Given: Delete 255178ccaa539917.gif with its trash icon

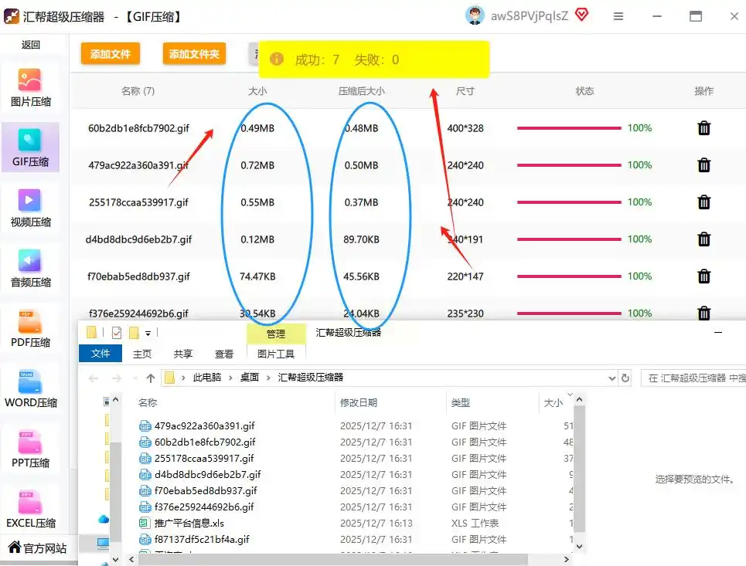Looking at the screenshot, I should tap(703, 202).
